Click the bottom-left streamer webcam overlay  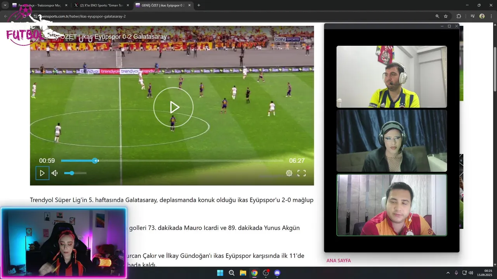pos(64,243)
